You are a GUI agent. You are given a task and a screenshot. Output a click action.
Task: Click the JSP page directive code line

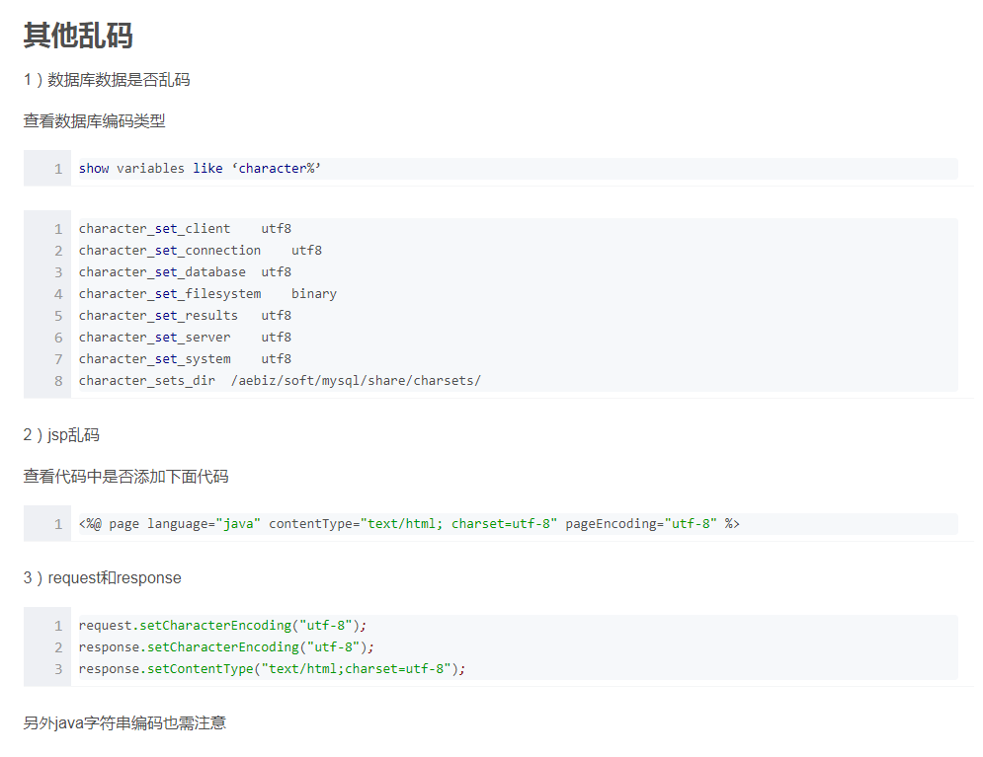[x=409, y=524]
